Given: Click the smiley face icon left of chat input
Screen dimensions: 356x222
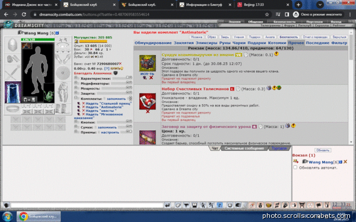Looking at the screenshot, I should tap(7, 205).
